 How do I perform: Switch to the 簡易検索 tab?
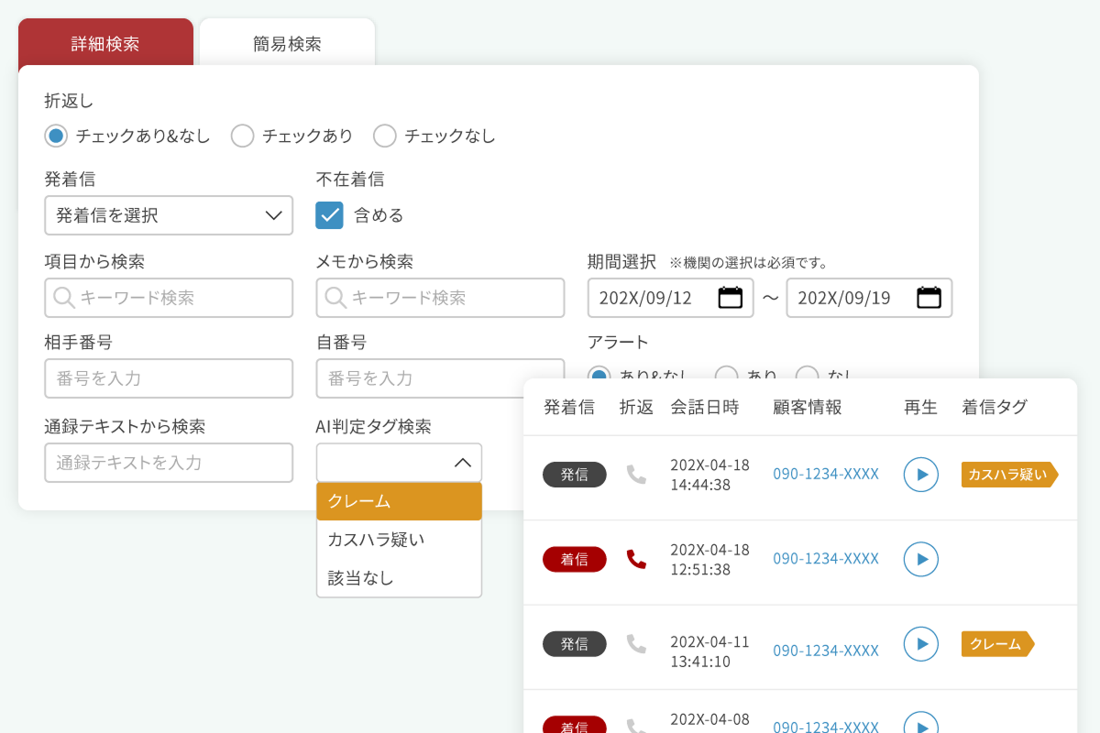tap(287, 43)
